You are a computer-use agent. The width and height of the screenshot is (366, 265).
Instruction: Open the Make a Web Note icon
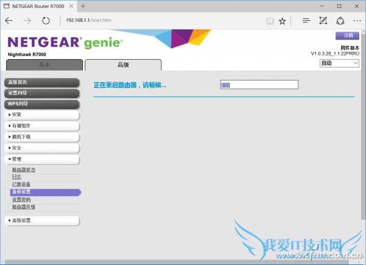click(x=323, y=21)
